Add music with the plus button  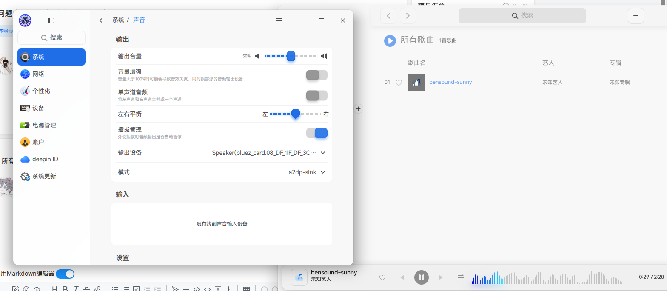click(636, 16)
